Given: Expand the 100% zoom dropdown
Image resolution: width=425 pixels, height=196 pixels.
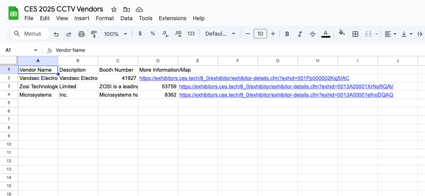Looking at the screenshot, I should [x=116, y=34].
